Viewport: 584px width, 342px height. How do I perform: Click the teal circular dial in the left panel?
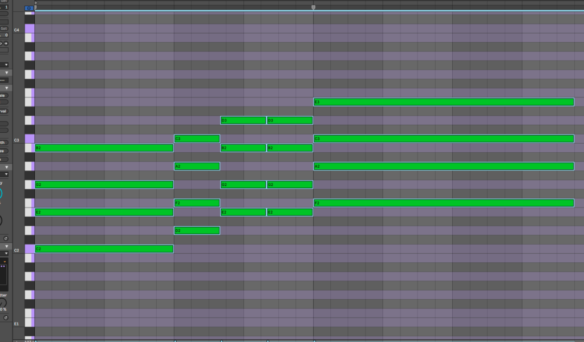click(2, 194)
